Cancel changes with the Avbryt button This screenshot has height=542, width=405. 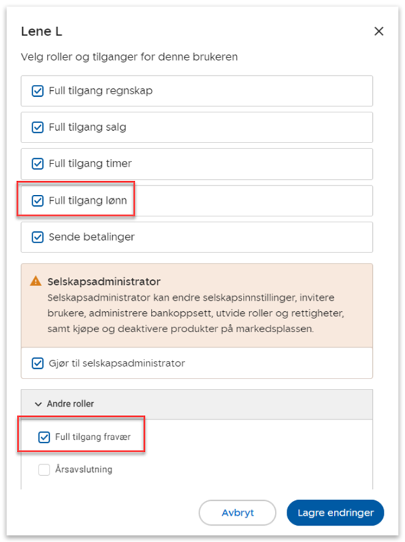tap(238, 513)
